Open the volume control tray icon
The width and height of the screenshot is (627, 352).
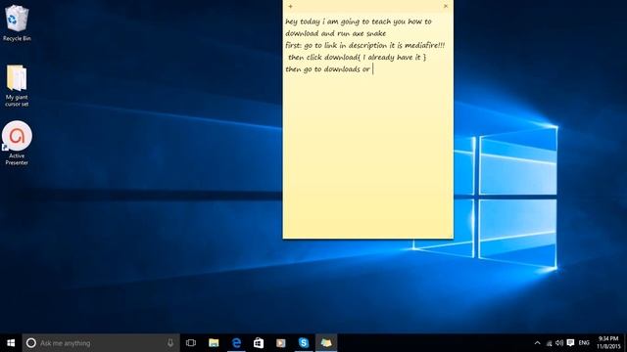[x=559, y=343]
